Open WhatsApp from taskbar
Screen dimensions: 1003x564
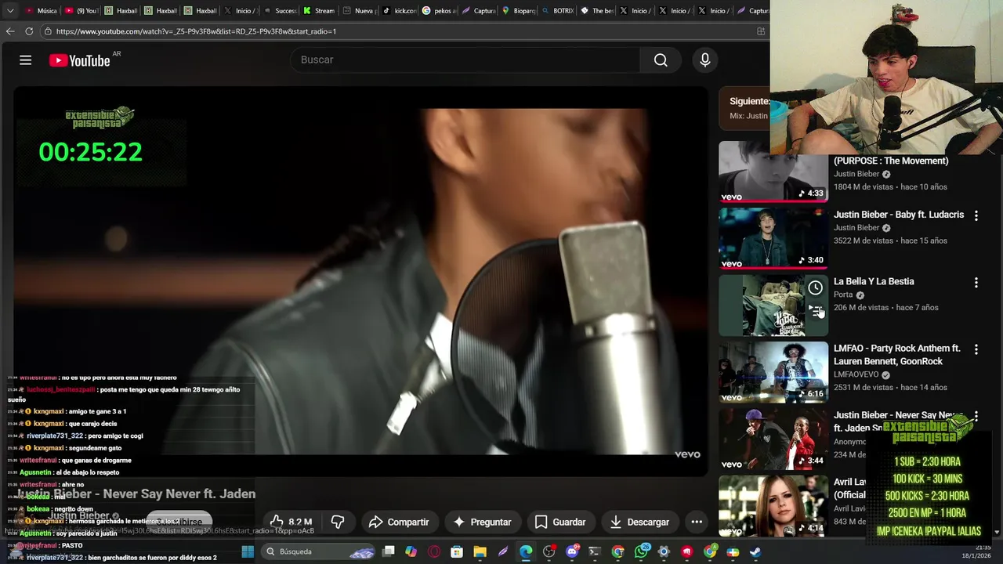641,551
